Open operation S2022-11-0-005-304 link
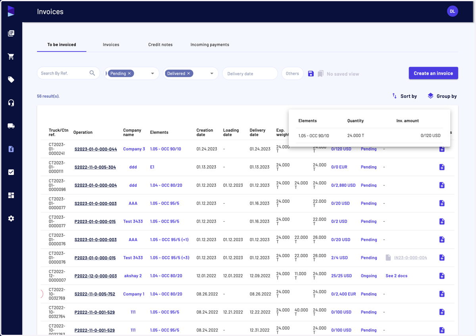The width and height of the screenshot is (476, 336). tap(95, 167)
